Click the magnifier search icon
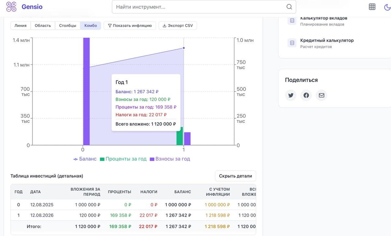This screenshot has height=236, width=391. pyautogui.click(x=289, y=7)
